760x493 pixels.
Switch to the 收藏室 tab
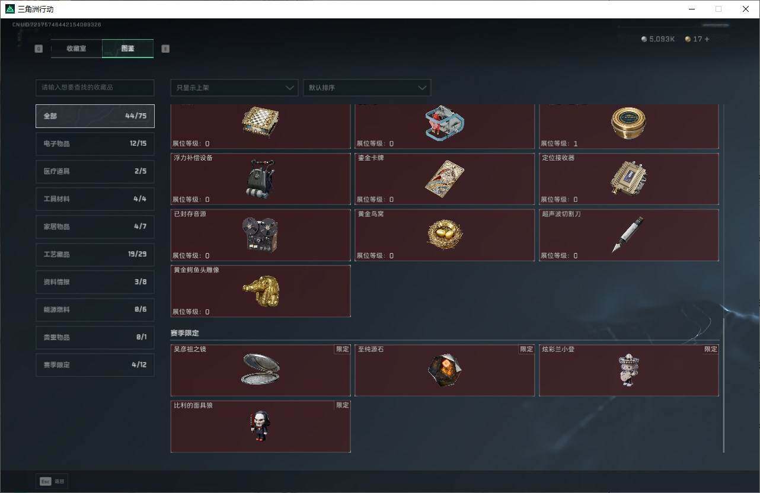point(76,49)
